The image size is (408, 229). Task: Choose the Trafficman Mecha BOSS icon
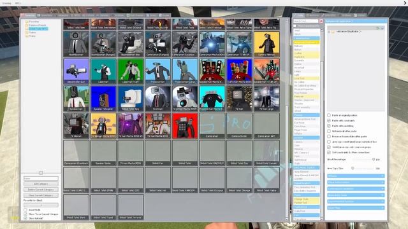tap(240, 71)
